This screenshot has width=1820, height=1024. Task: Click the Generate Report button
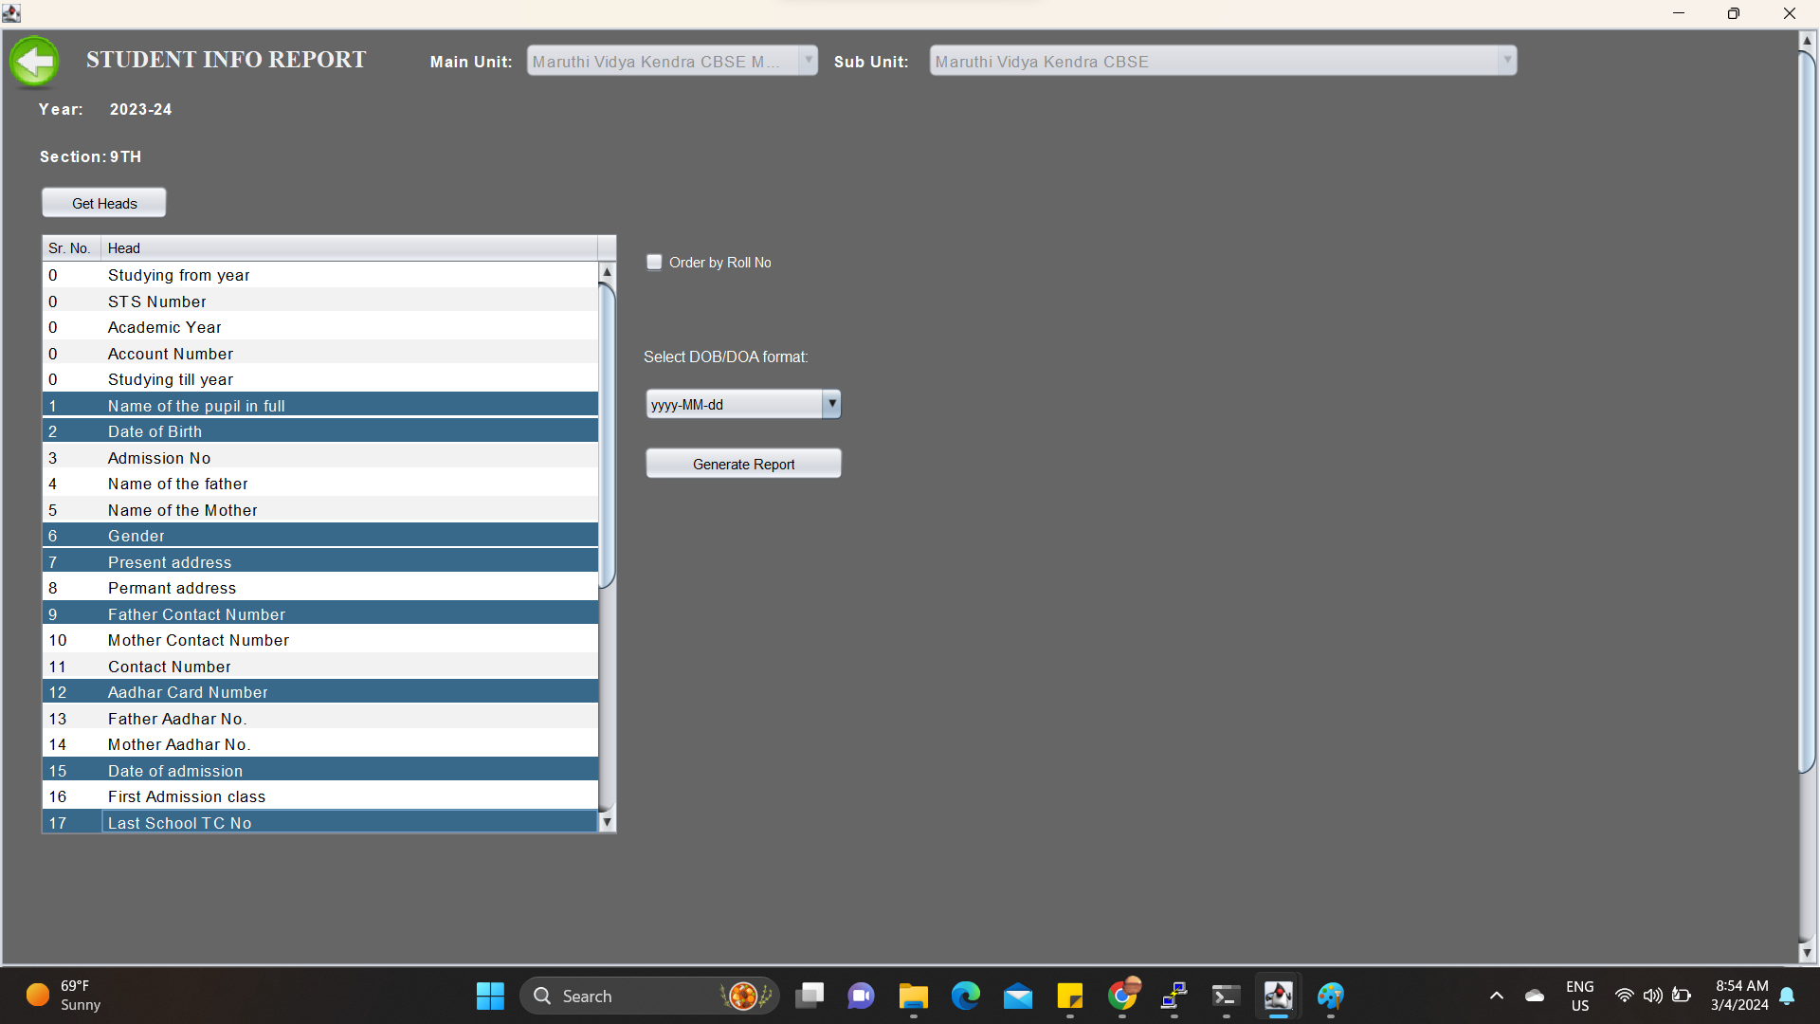[743, 464]
